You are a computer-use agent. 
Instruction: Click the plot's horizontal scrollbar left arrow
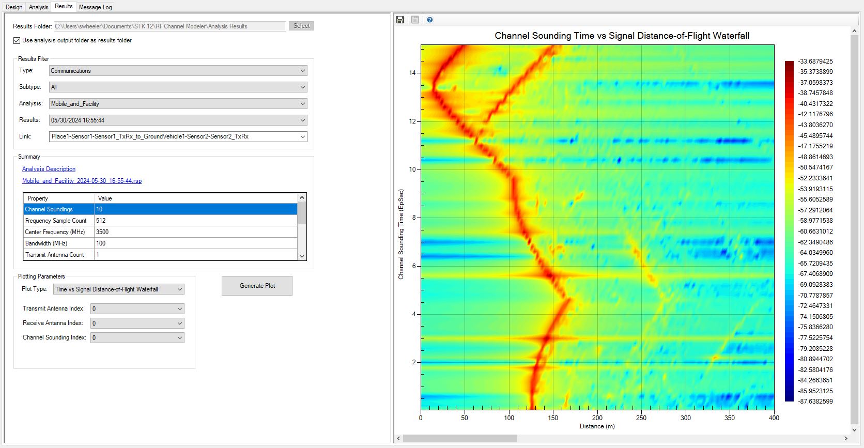tap(398, 438)
